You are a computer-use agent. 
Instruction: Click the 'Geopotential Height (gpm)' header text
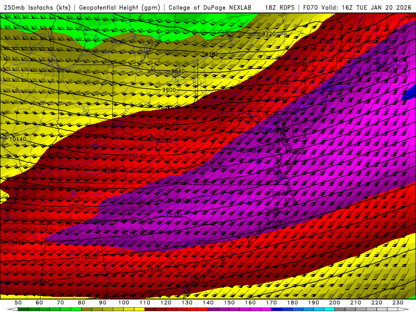(120, 7)
